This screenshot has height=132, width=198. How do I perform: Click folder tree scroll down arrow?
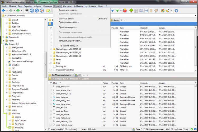(x=46, y=129)
